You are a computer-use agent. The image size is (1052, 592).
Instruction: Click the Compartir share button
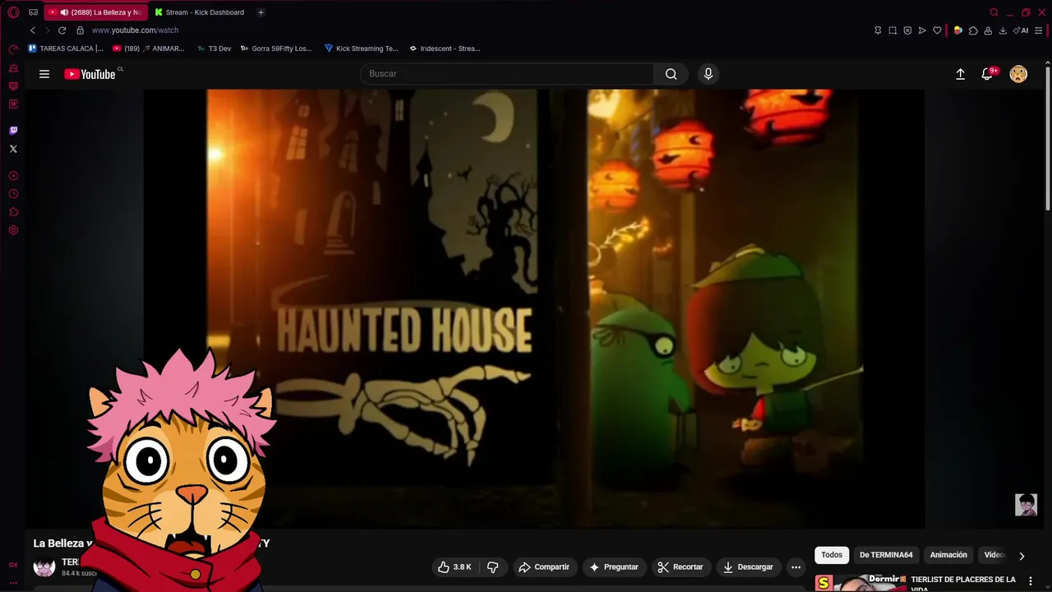click(544, 567)
